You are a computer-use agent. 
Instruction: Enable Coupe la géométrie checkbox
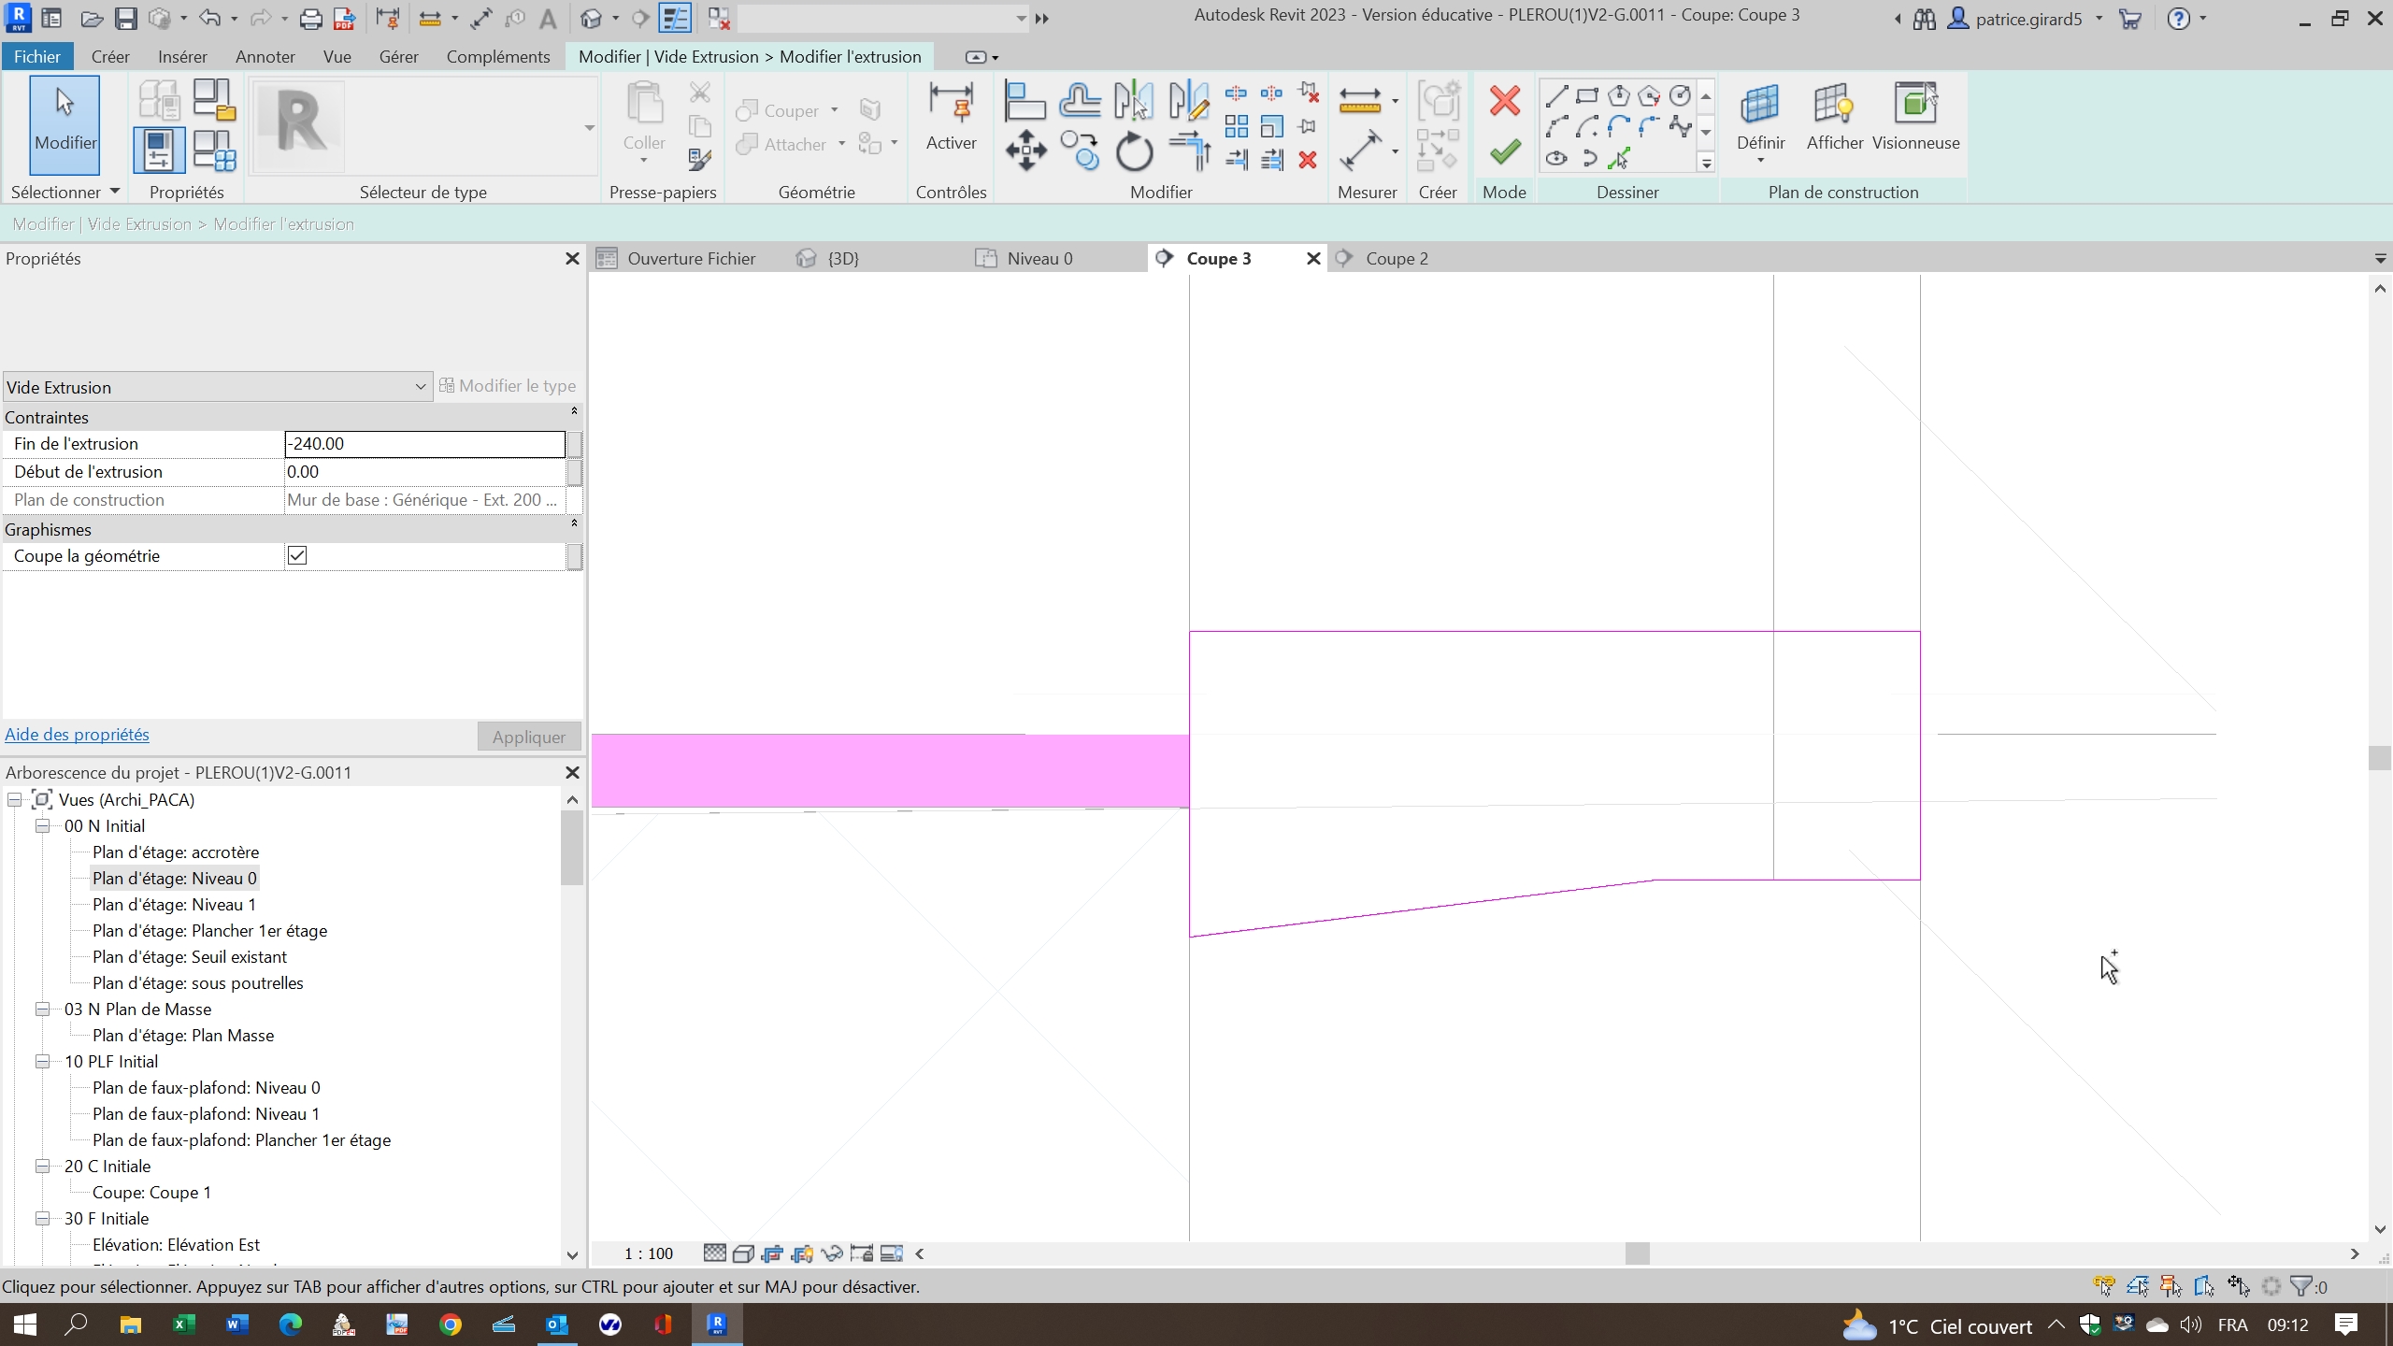coord(295,555)
